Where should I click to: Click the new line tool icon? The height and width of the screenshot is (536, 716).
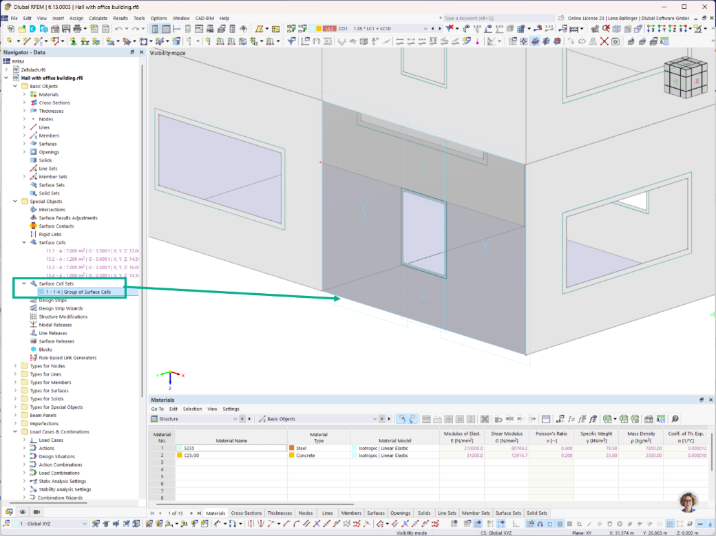26,41
